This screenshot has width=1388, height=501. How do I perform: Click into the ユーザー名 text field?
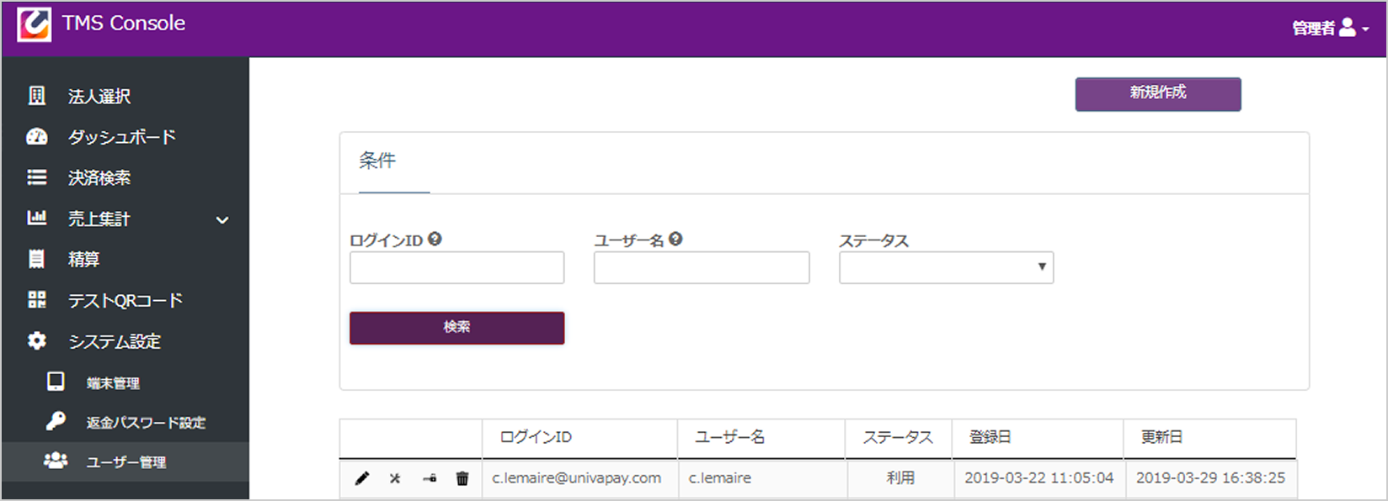[x=701, y=267]
